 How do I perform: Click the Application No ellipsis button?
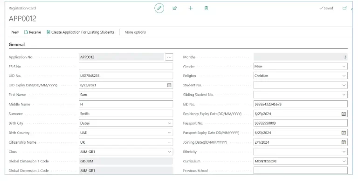coord(169,57)
